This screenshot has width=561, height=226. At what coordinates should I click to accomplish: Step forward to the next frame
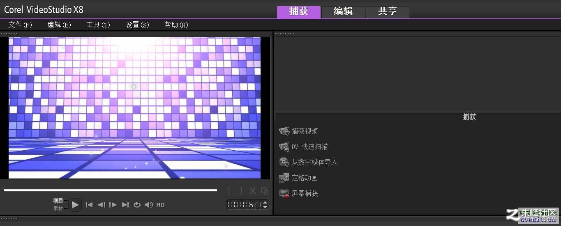pyautogui.click(x=113, y=205)
